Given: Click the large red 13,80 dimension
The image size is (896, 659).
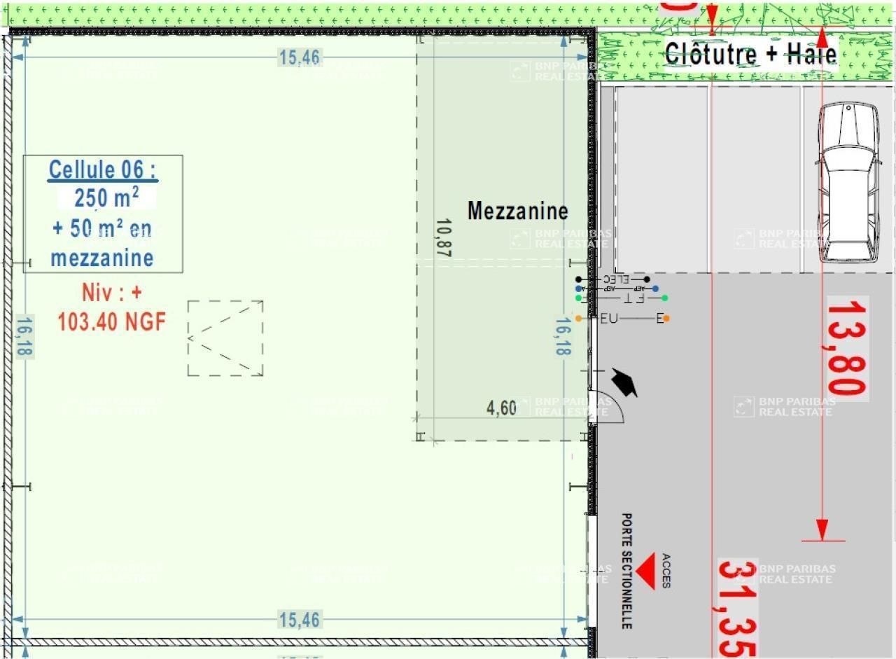Looking at the screenshot, I should coord(847,347).
